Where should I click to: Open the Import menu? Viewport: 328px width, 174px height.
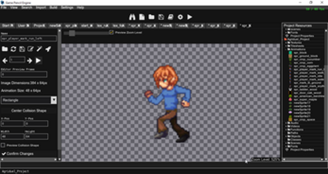[x=41, y=7]
